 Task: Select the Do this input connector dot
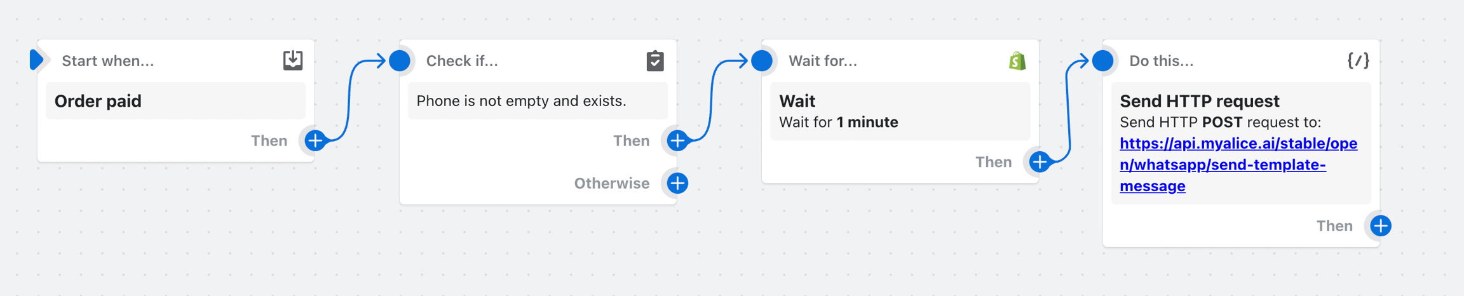[1103, 61]
